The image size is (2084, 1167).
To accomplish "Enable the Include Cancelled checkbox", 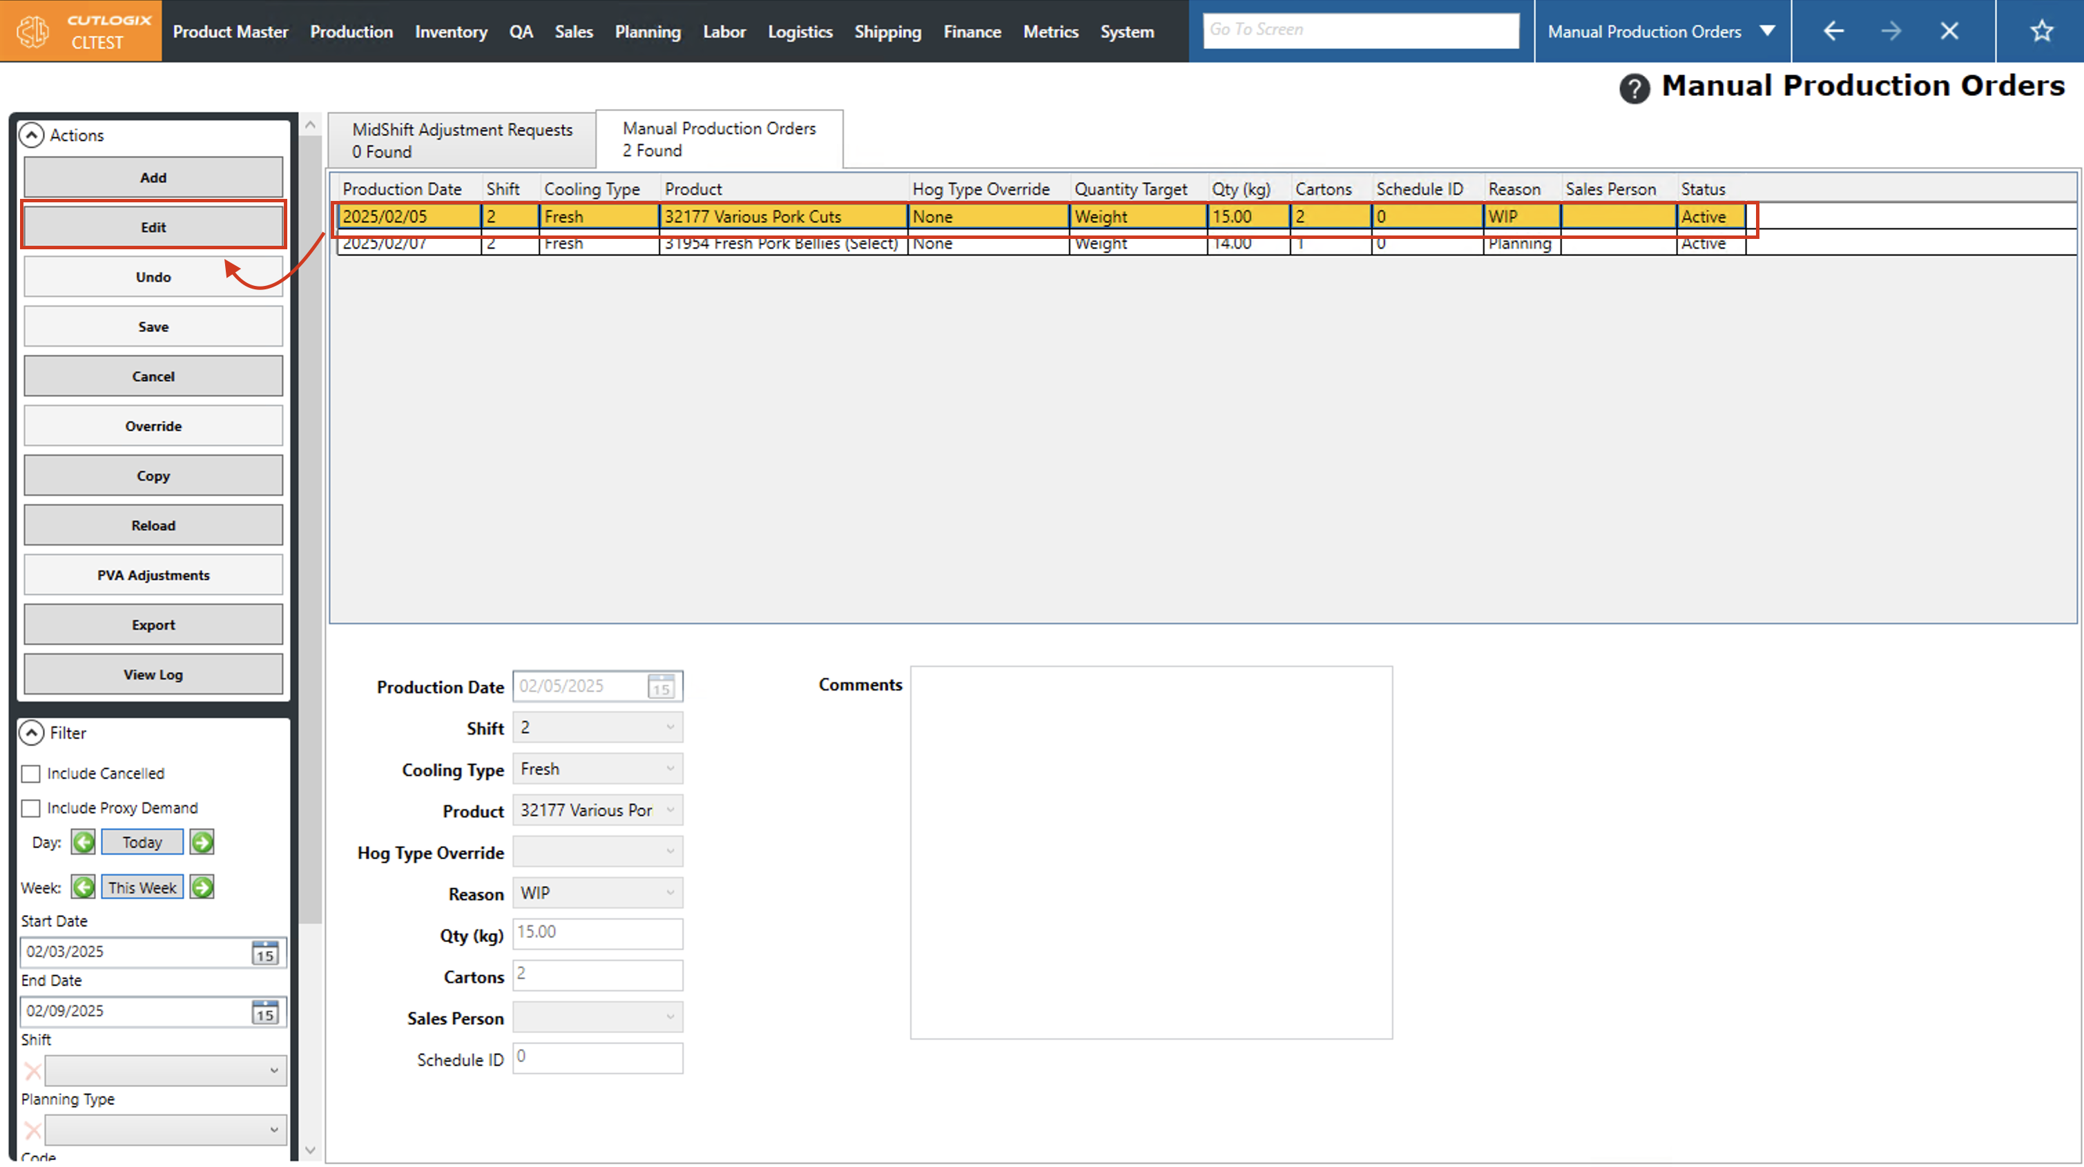I will (31, 773).
